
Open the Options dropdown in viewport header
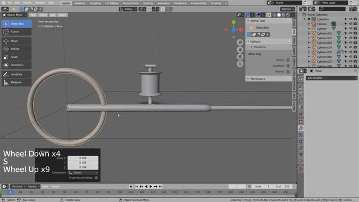(288, 9)
